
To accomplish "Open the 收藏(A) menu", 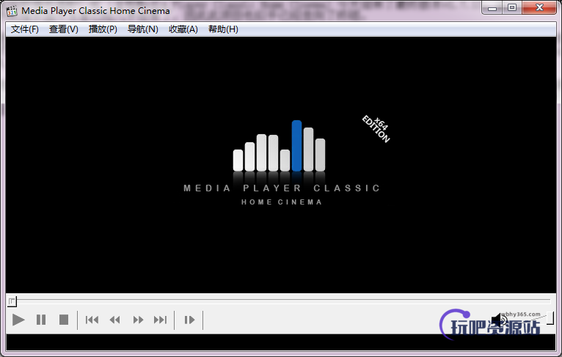I will click(183, 29).
